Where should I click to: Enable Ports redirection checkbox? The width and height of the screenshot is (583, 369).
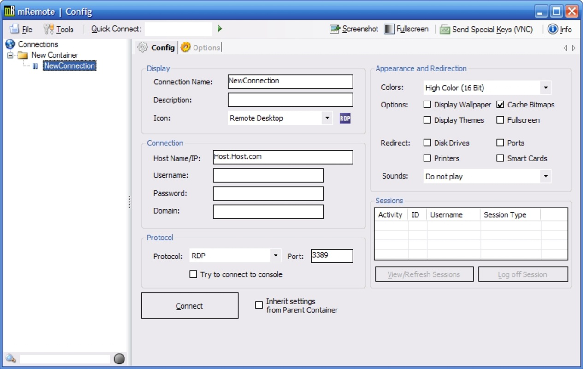500,143
